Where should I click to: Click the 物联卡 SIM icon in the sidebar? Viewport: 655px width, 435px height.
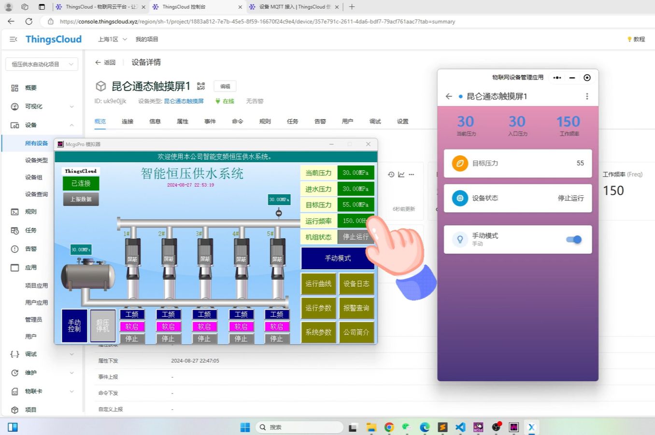tap(14, 392)
